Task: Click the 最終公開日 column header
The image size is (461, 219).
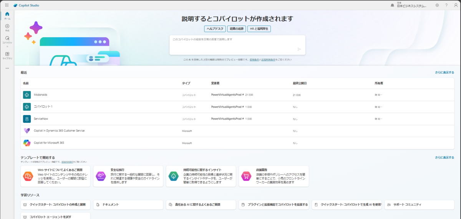Action: tap(299, 83)
